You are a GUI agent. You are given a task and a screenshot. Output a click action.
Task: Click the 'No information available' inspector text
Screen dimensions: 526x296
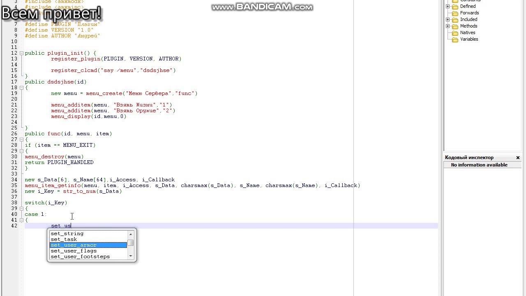point(479,165)
